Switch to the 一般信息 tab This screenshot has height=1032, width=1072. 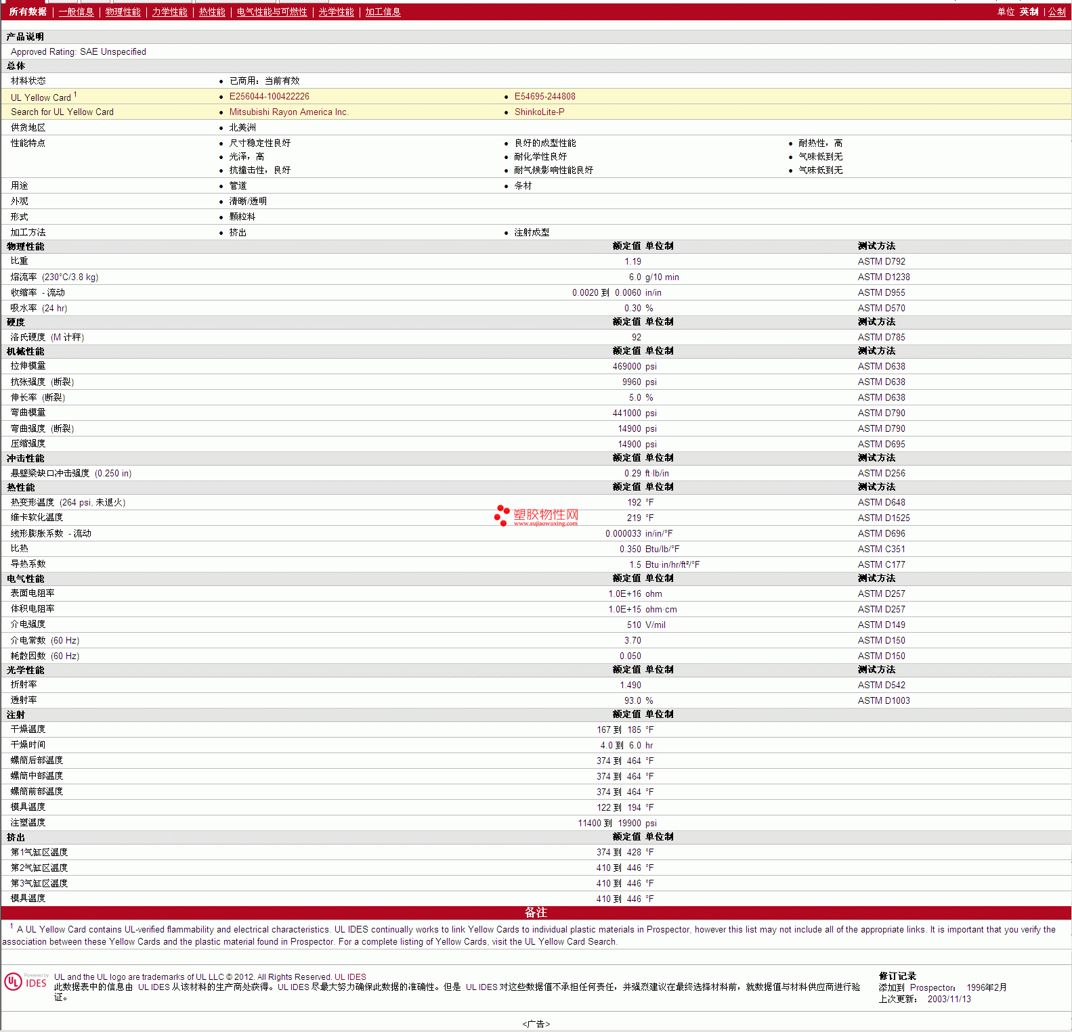click(x=77, y=12)
